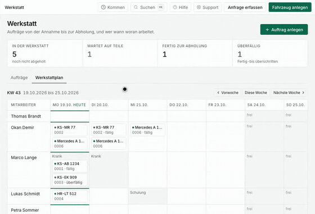Switch to the Aufträge tab

click(x=19, y=78)
